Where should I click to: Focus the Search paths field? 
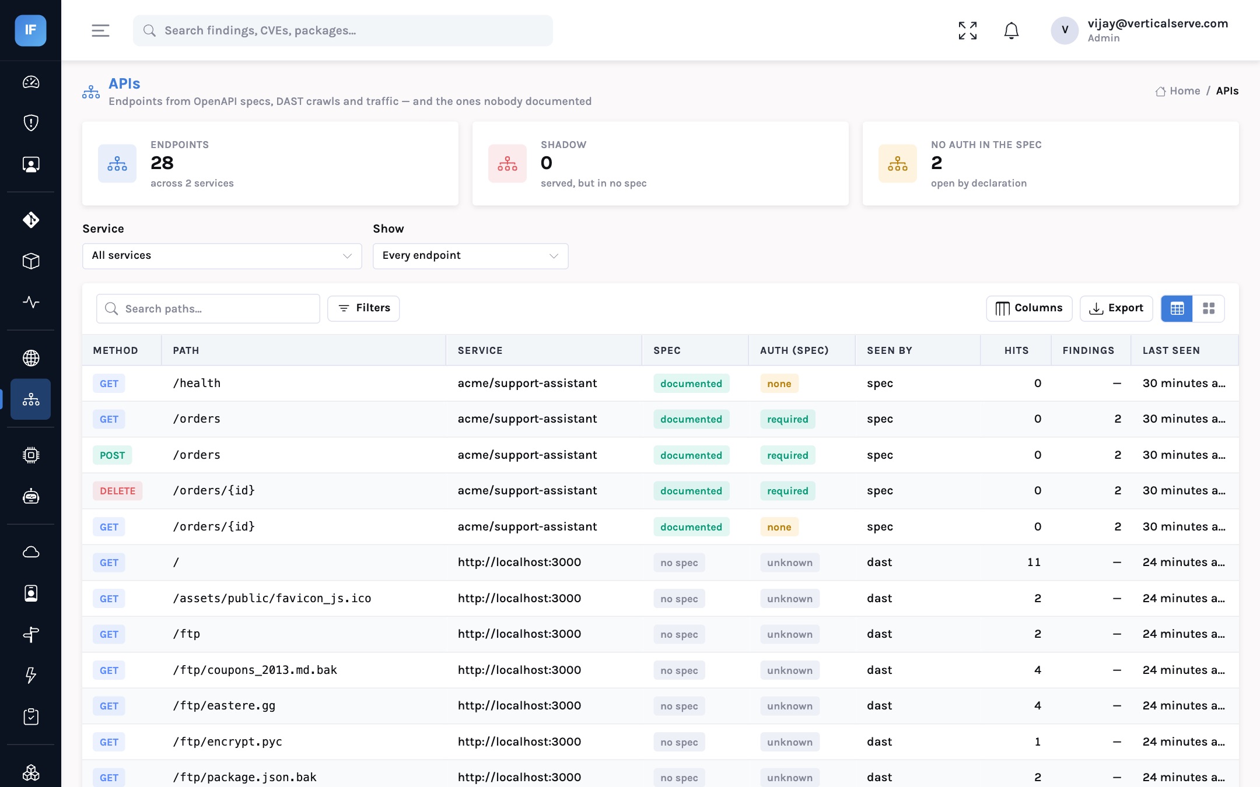(208, 308)
